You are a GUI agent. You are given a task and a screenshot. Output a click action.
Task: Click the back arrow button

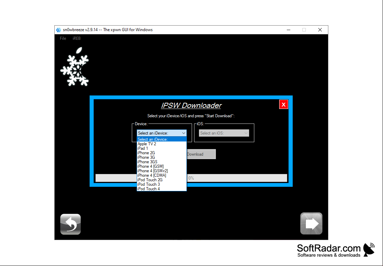pyautogui.click(x=70, y=224)
